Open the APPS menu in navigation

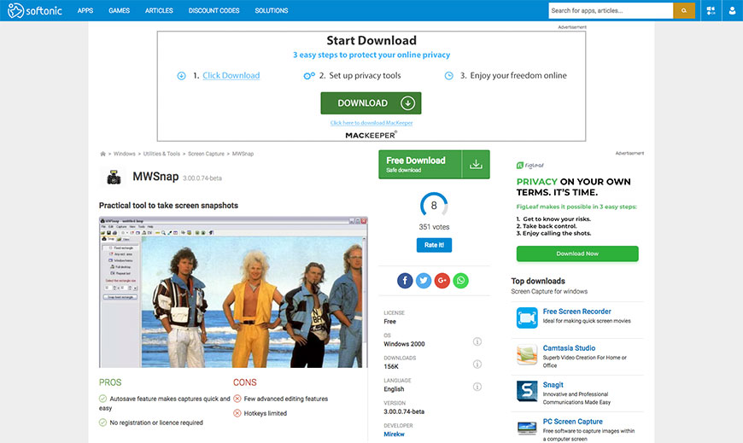pyautogui.click(x=85, y=11)
